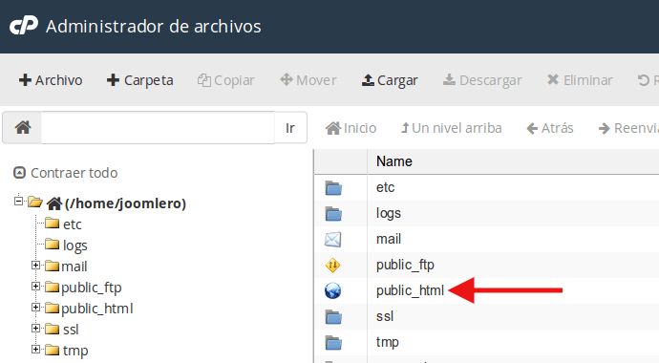Select public_ftp folder in the tree
Screen dimensions: 659x363
pyautogui.click(x=91, y=288)
